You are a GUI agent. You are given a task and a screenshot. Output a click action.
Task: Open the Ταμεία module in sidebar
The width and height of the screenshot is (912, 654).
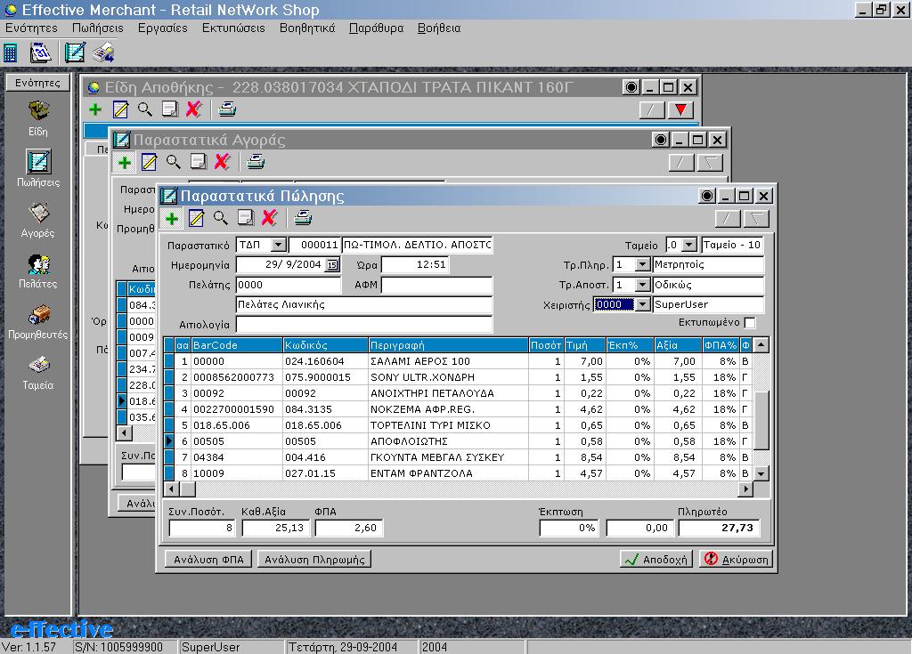coord(38,370)
